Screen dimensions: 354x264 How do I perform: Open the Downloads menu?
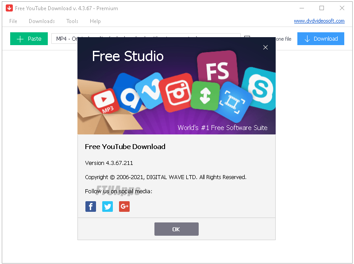pos(42,21)
